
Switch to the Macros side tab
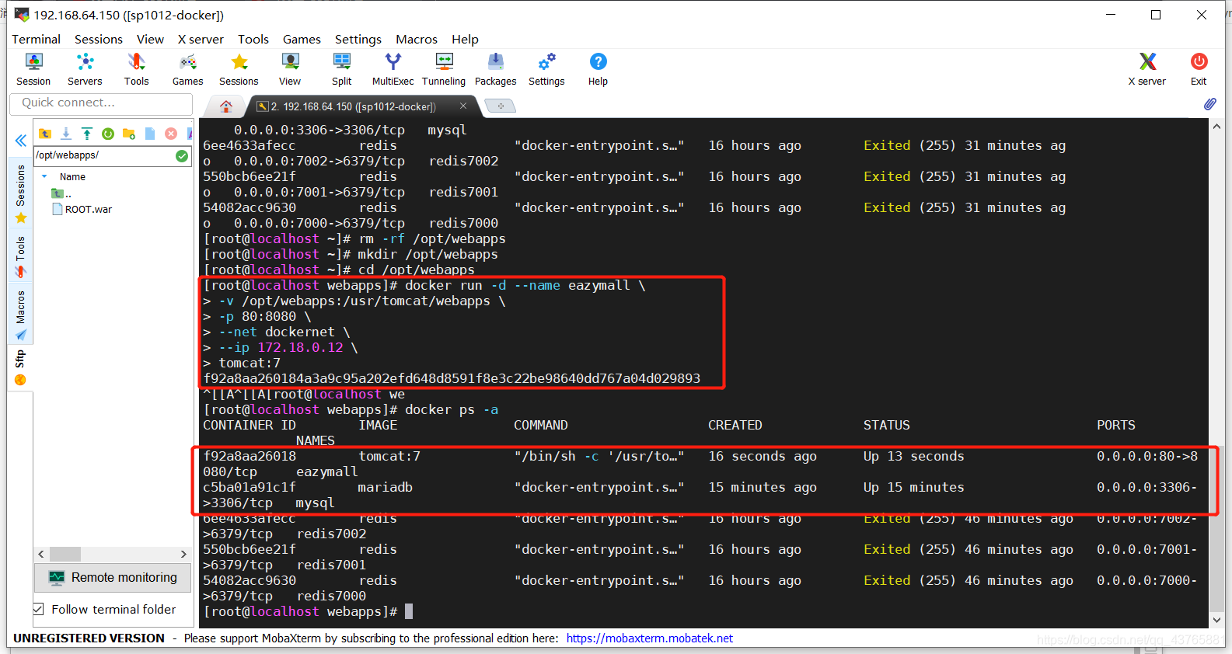tap(21, 315)
